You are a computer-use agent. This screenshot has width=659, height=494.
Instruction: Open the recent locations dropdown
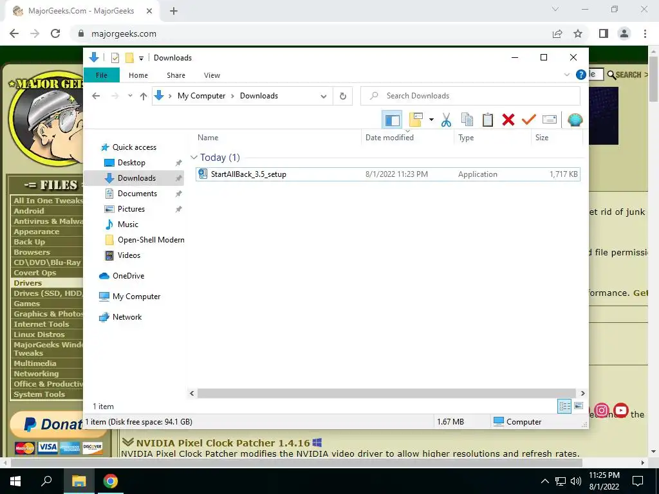pyautogui.click(x=130, y=96)
